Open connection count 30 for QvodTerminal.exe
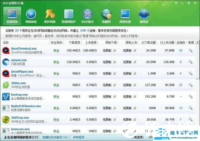 pos(181,51)
